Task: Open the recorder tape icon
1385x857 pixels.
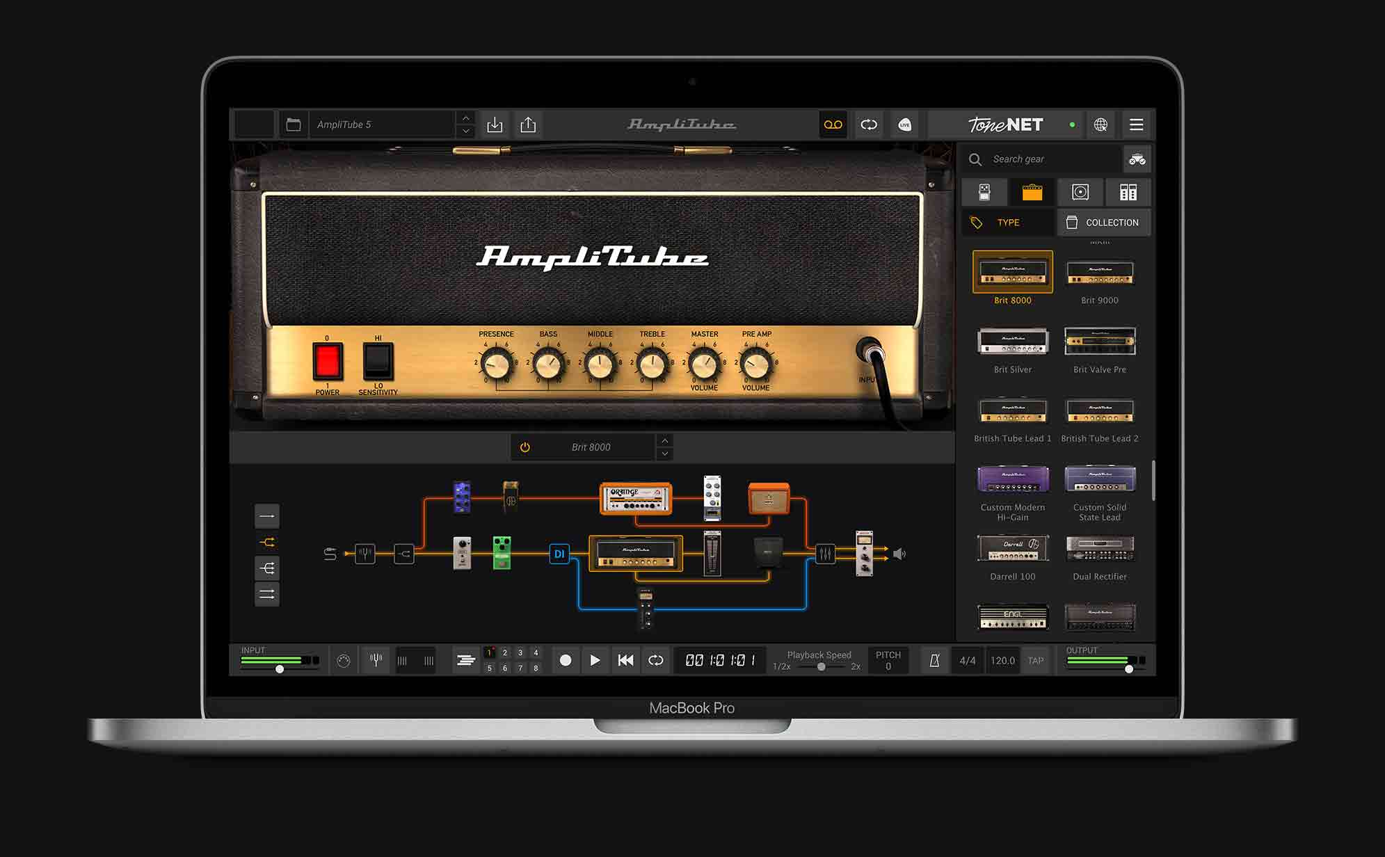Action: 833,125
